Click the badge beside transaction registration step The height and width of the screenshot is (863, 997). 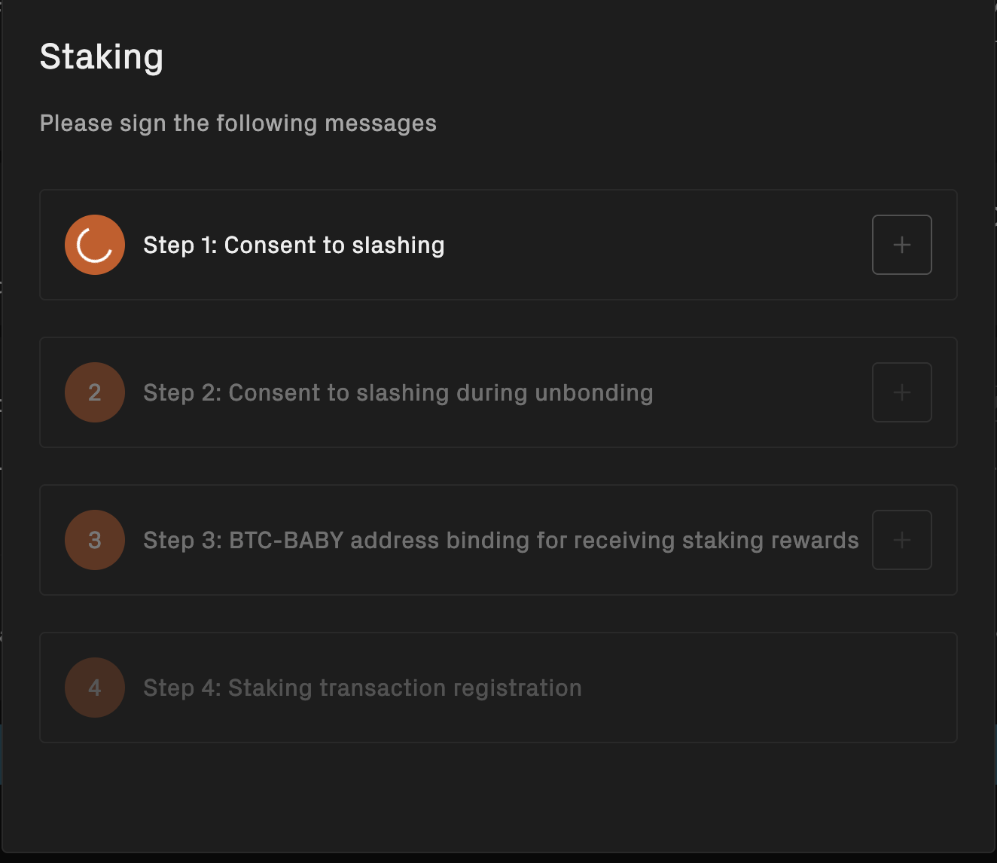(95, 688)
